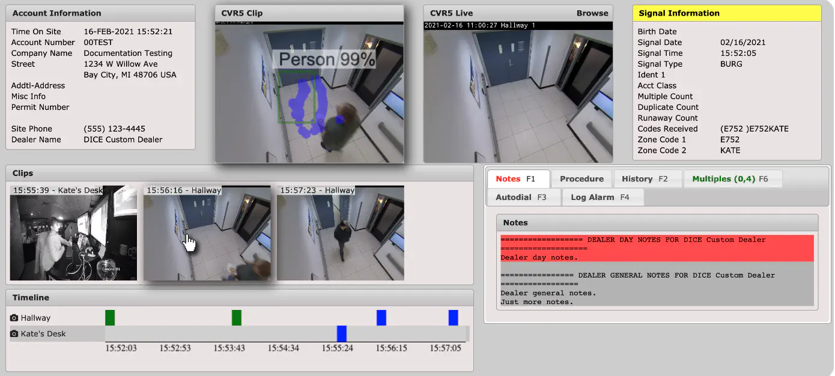Viewport: 835px width, 376px height.
Task: Click the Site Phone (555) 123-4445 value
Action: (x=114, y=129)
